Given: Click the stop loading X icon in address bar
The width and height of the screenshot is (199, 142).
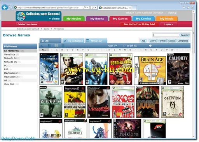Looking at the screenshot, I should [96, 7].
